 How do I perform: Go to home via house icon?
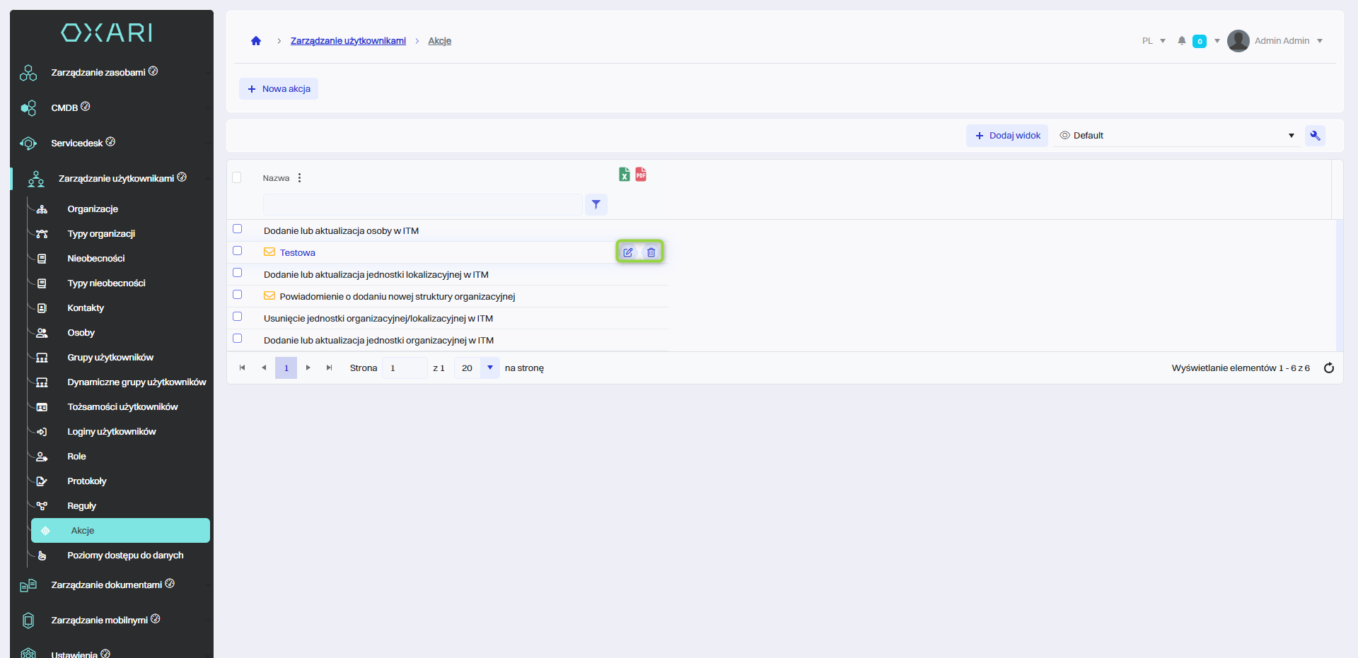256,41
